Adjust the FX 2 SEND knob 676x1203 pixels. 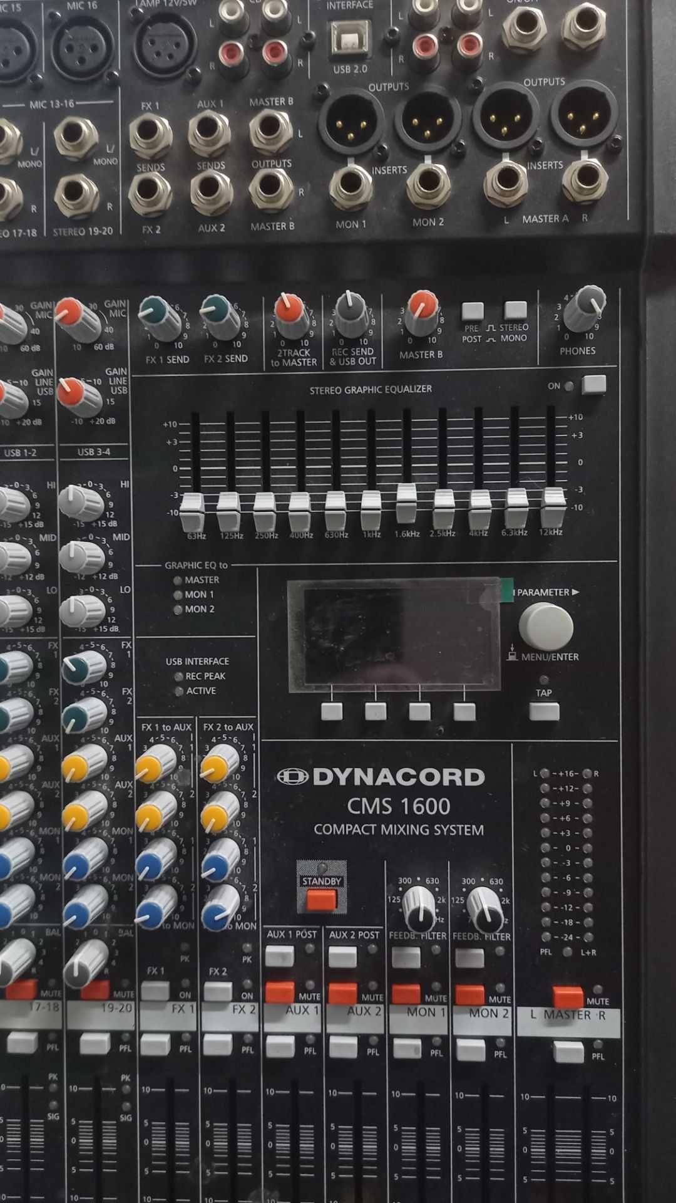[222, 317]
